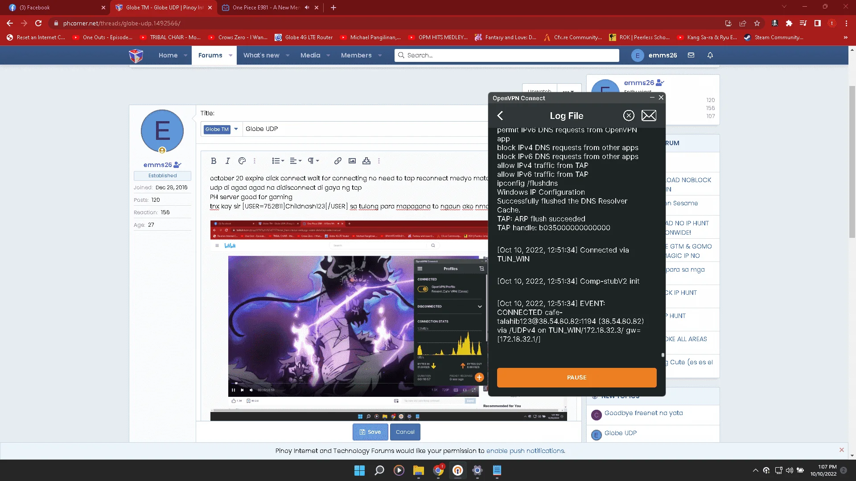Viewport: 856px width, 481px height.
Task: Open What's new section
Action: (261, 55)
